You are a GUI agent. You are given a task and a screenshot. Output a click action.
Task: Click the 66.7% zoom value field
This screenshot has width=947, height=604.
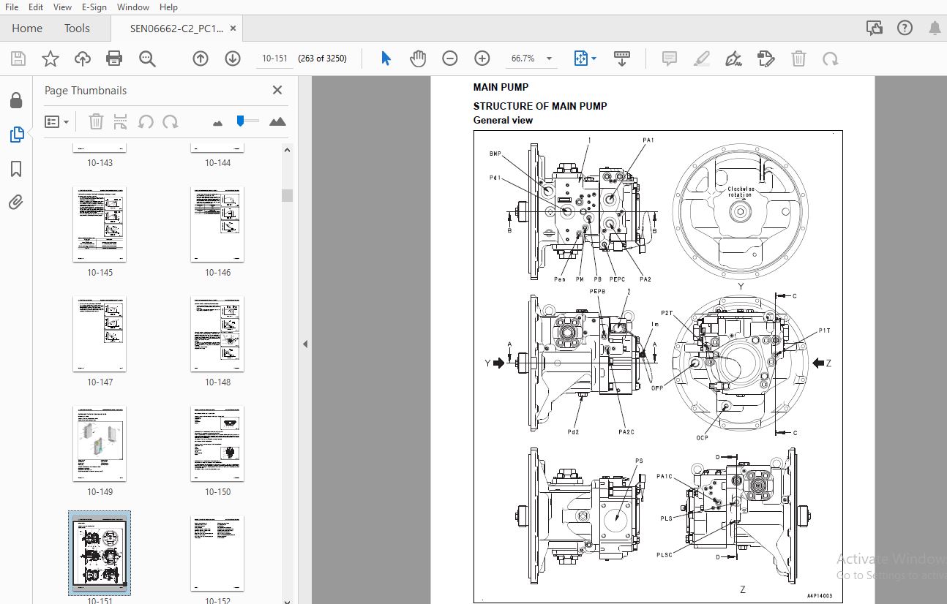(x=524, y=58)
